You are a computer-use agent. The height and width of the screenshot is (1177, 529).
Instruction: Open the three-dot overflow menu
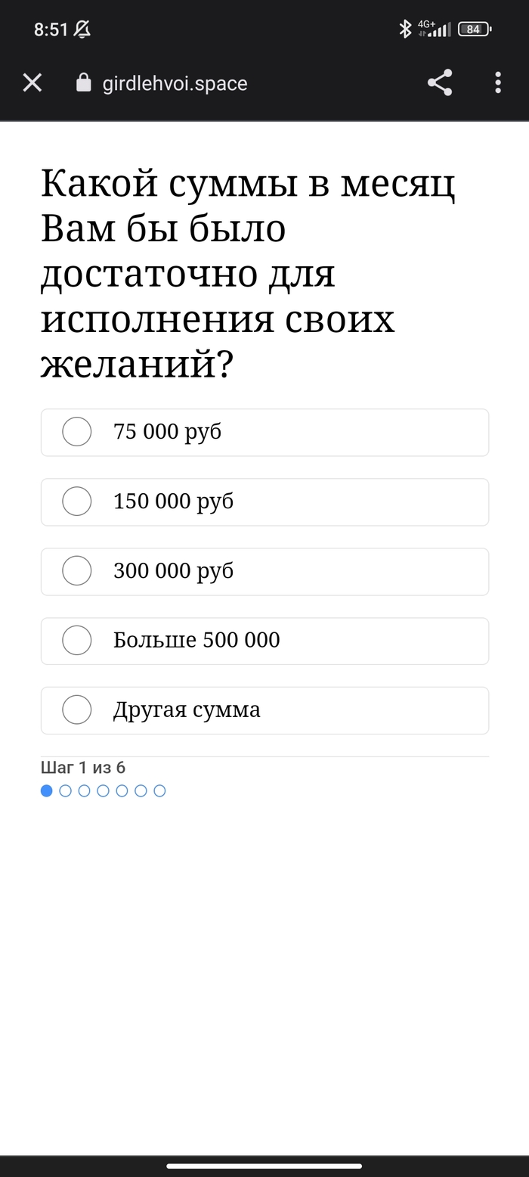[497, 82]
